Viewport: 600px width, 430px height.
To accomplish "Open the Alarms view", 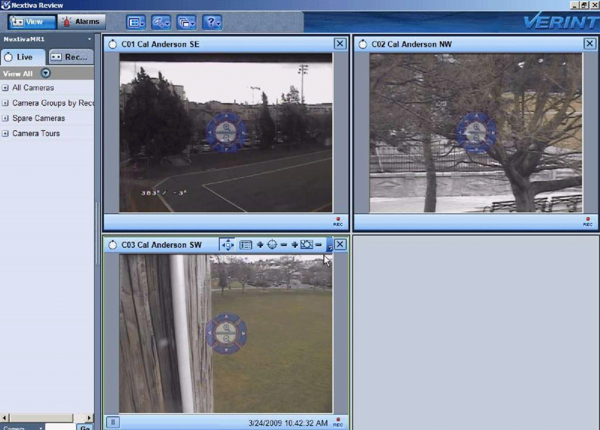I will (x=81, y=22).
